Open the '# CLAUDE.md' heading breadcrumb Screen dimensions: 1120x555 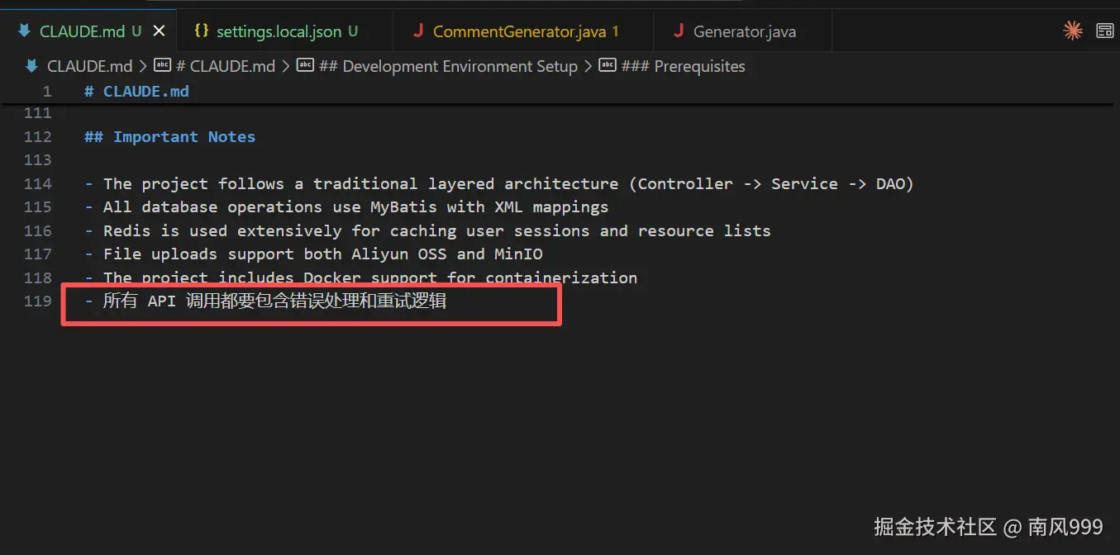(x=226, y=66)
